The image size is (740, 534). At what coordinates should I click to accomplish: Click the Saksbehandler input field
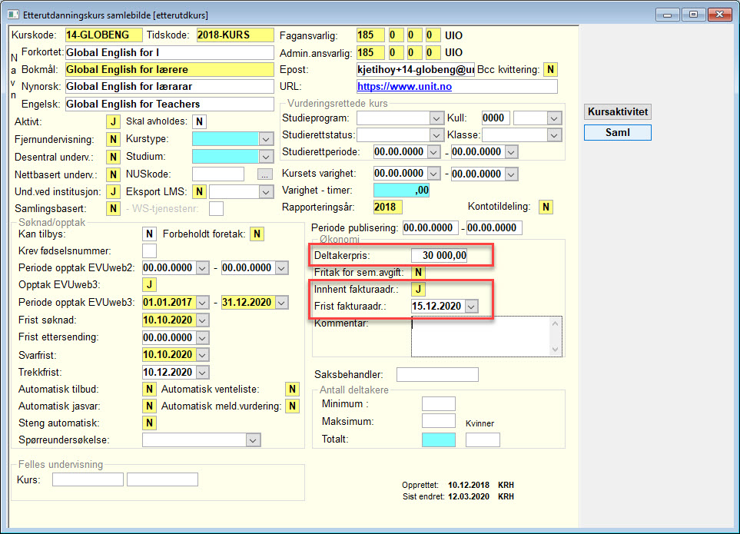point(437,374)
